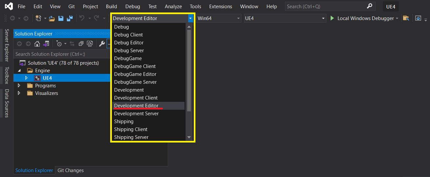Open the Edit menu
This screenshot has height=177, width=430.
[38, 6]
